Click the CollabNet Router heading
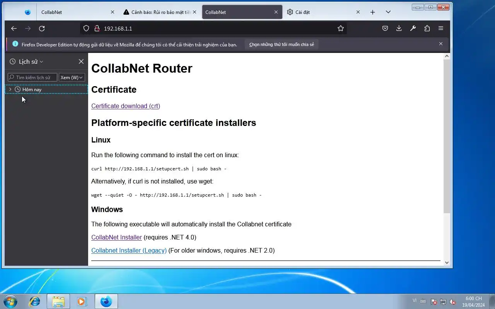This screenshot has width=495, height=309. pyautogui.click(x=142, y=68)
